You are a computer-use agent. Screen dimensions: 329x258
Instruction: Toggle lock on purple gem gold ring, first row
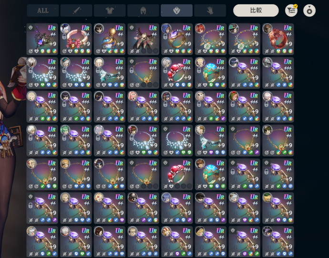click(165, 37)
